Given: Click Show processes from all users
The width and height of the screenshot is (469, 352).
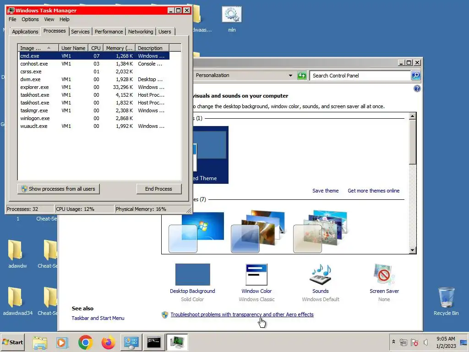Looking at the screenshot, I should [58, 189].
